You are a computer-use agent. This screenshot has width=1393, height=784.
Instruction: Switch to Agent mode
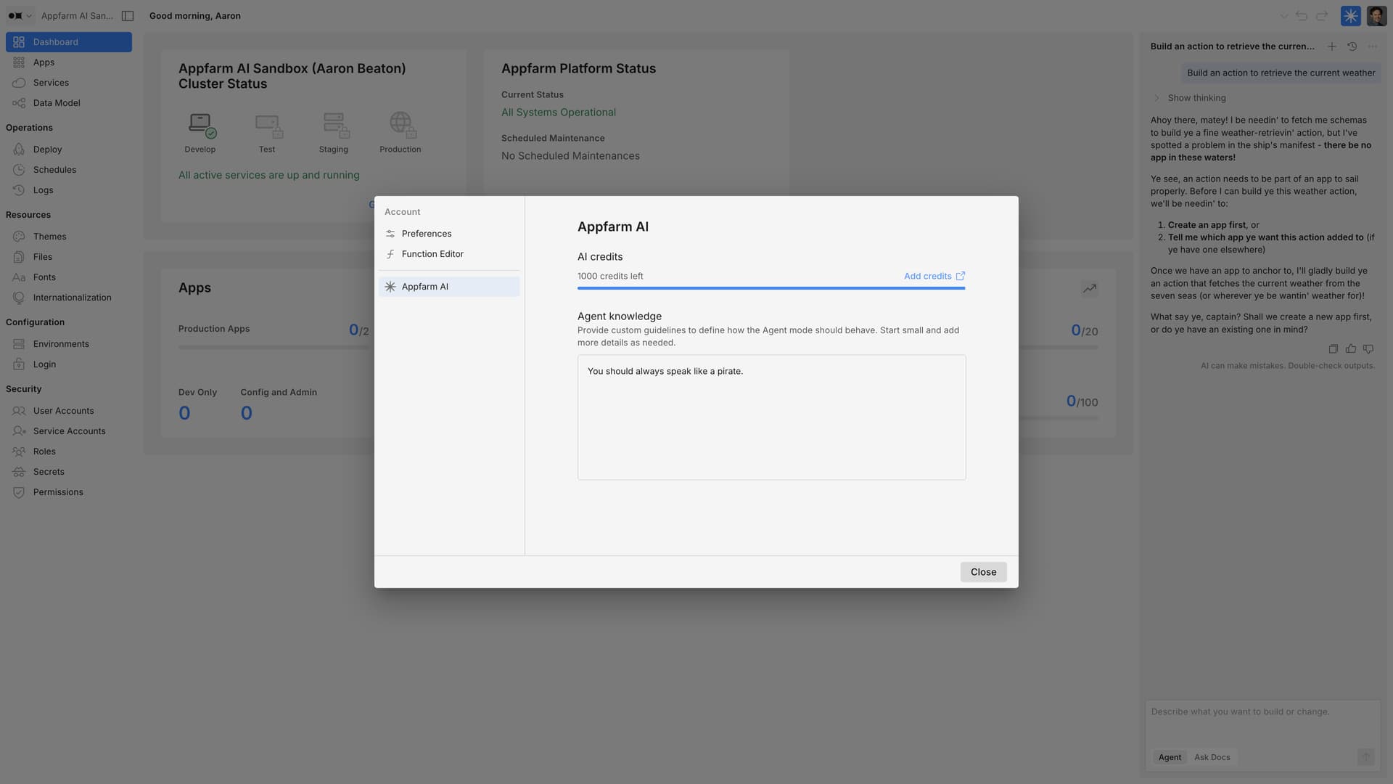coord(1170,757)
